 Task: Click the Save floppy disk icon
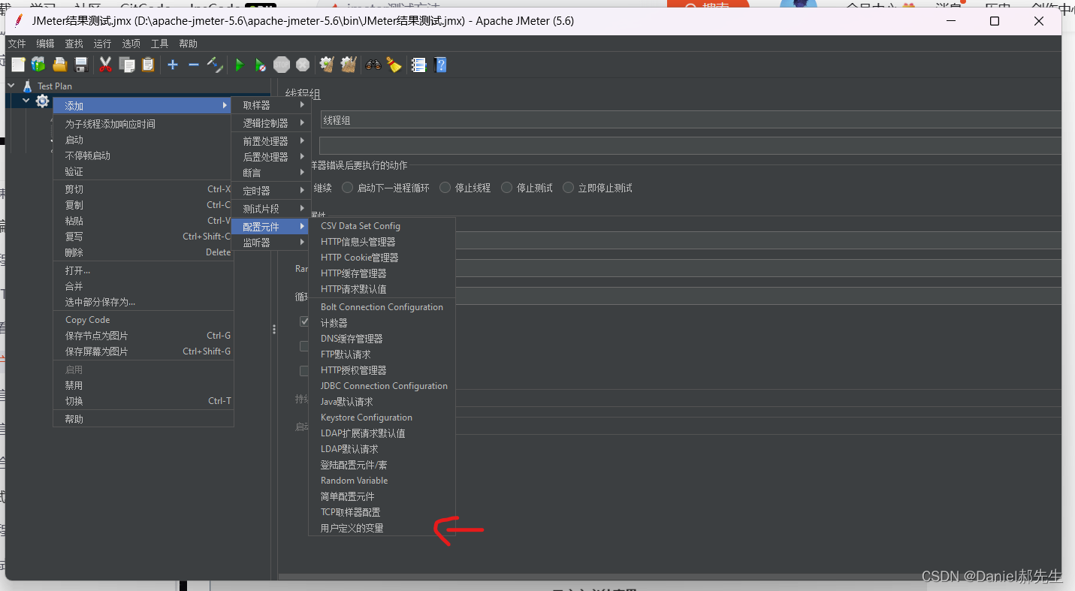(81, 65)
